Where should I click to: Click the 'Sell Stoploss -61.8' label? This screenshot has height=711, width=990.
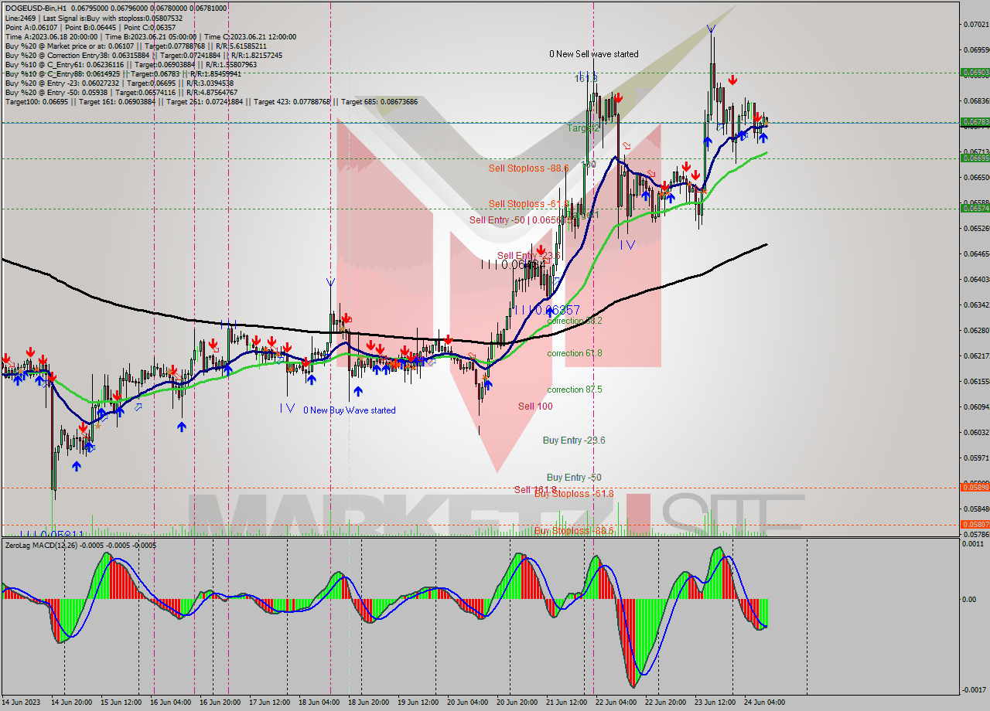[x=528, y=203]
